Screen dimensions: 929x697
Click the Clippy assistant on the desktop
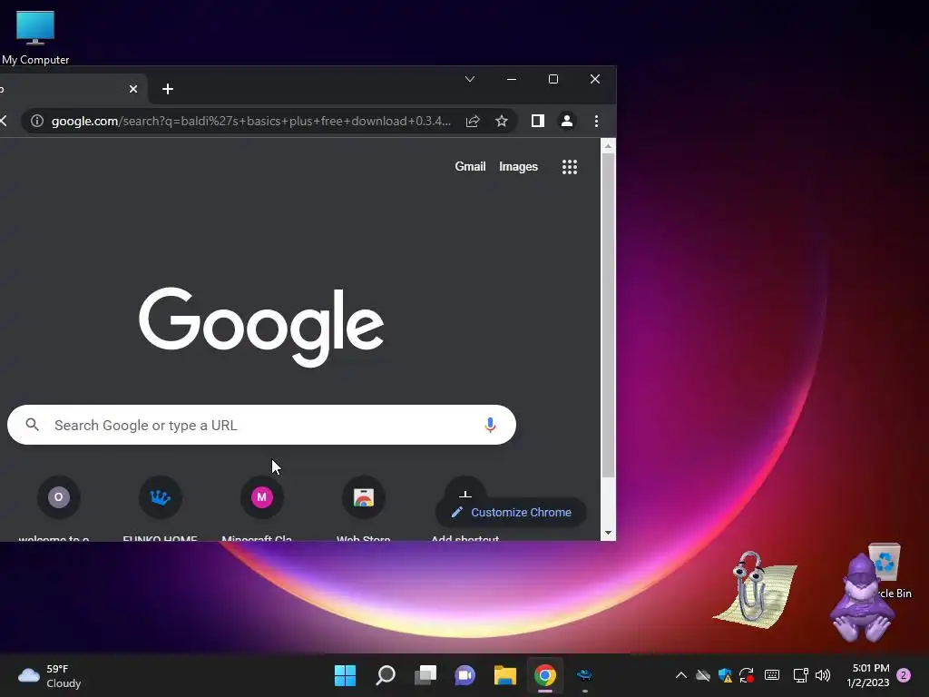[x=754, y=589]
